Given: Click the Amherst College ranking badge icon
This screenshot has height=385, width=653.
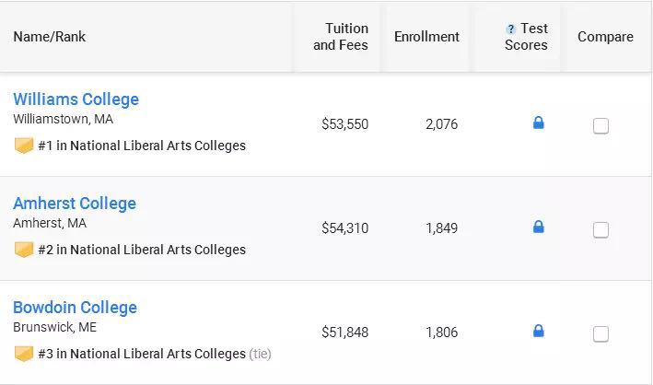Looking at the screenshot, I should [x=24, y=250].
